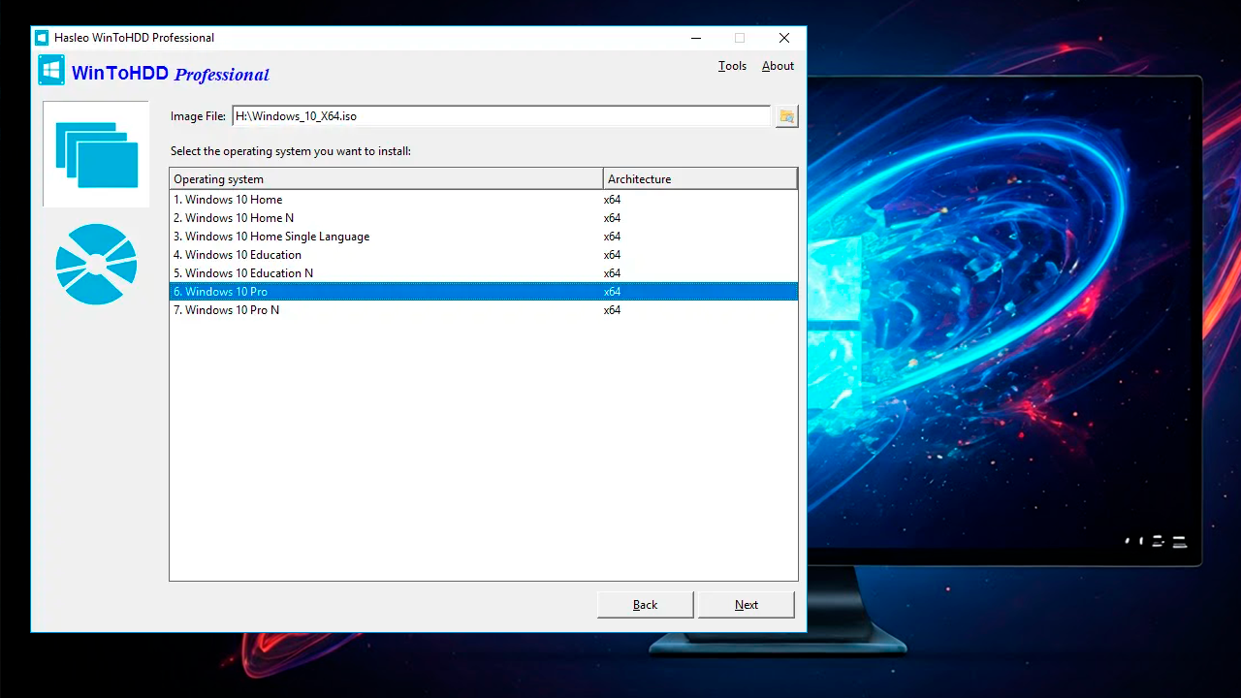Pick Windows 10 Education N row
Image resolution: width=1241 pixels, height=698 pixels.
tap(243, 273)
